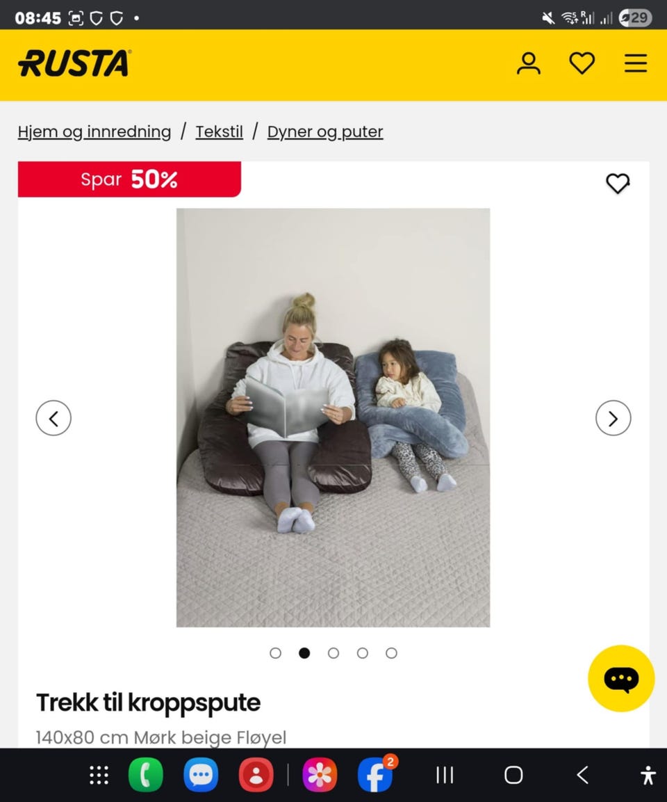Screen dimensions: 667x802
Task: Open the wishlist heart in the header
Action: coord(582,63)
